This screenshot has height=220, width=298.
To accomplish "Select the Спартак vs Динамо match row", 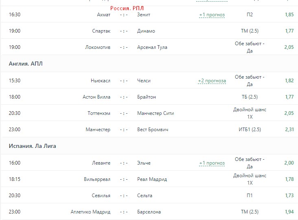I will tap(149, 31).
